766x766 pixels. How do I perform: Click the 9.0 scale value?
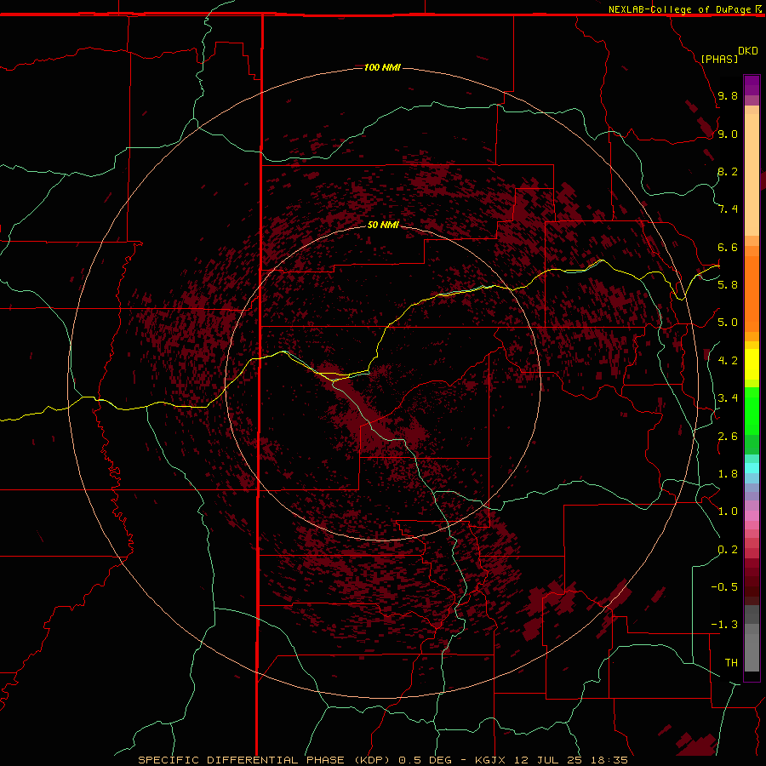click(728, 134)
